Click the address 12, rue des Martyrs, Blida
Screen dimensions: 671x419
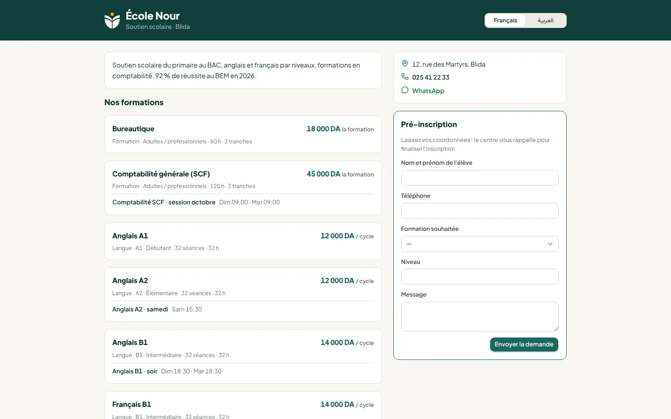coord(449,64)
